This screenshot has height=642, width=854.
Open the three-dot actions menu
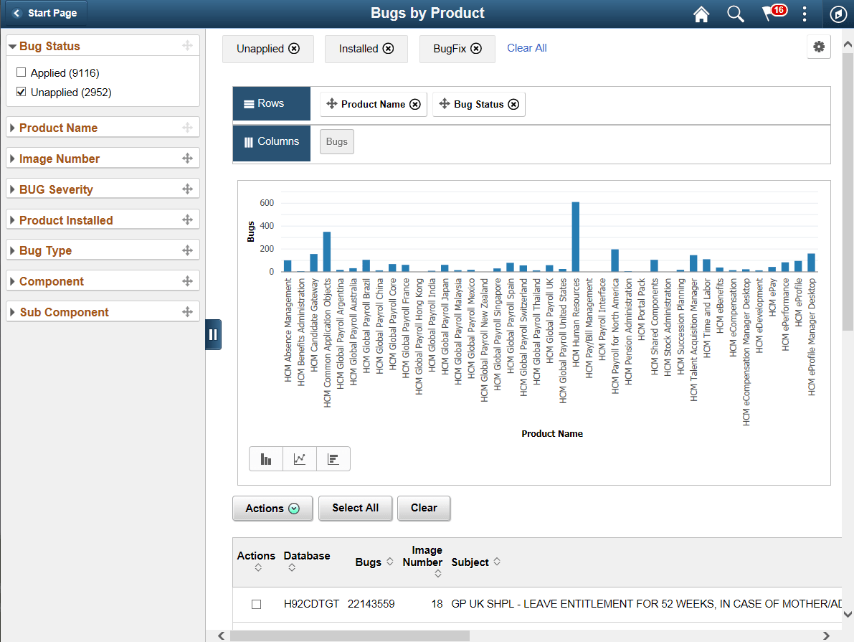[805, 14]
